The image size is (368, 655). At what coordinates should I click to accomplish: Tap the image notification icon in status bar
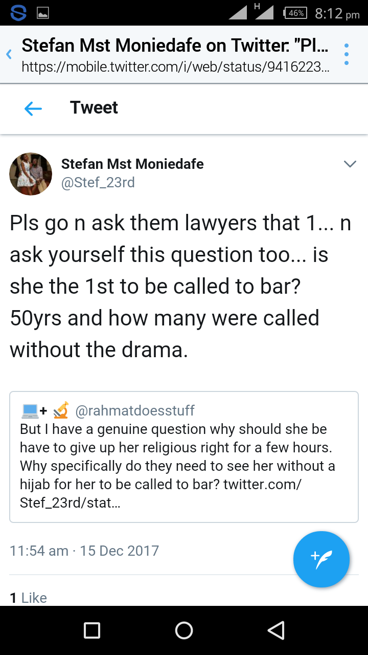[42, 14]
